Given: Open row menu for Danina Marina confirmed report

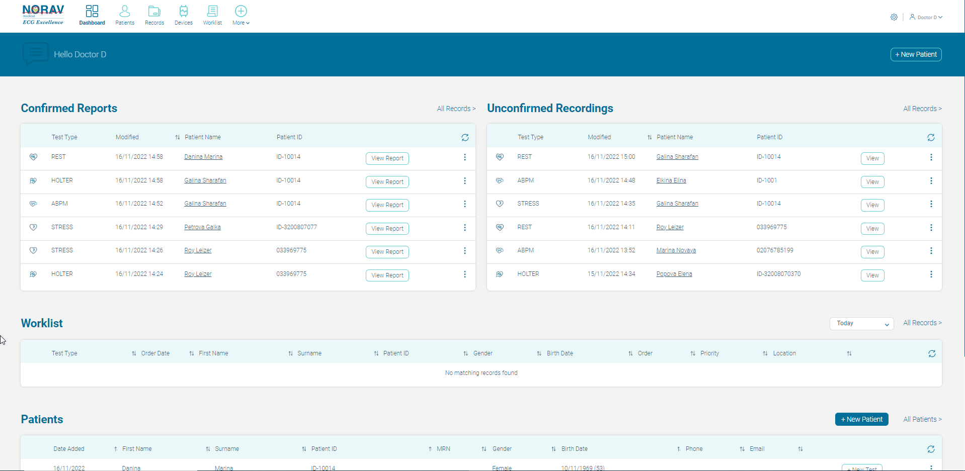Looking at the screenshot, I should click(x=465, y=157).
